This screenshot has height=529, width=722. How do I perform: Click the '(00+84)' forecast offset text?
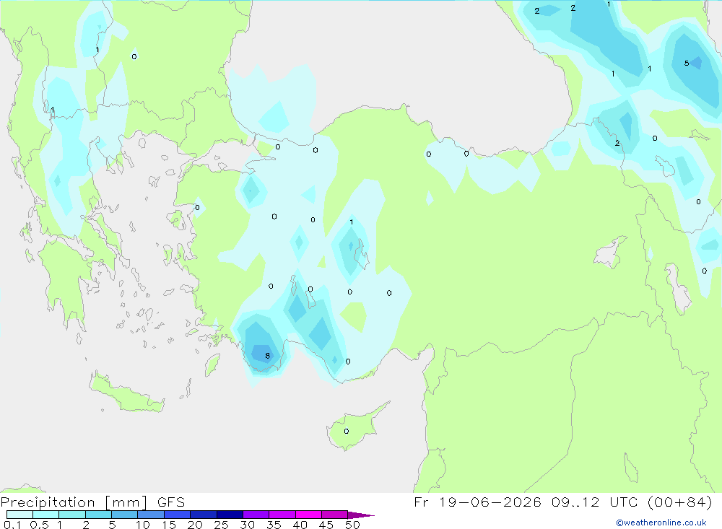click(x=679, y=502)
